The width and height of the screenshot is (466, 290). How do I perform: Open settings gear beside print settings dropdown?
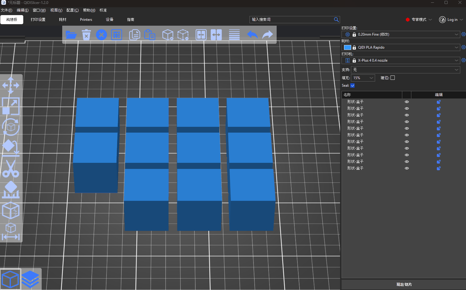464,34
